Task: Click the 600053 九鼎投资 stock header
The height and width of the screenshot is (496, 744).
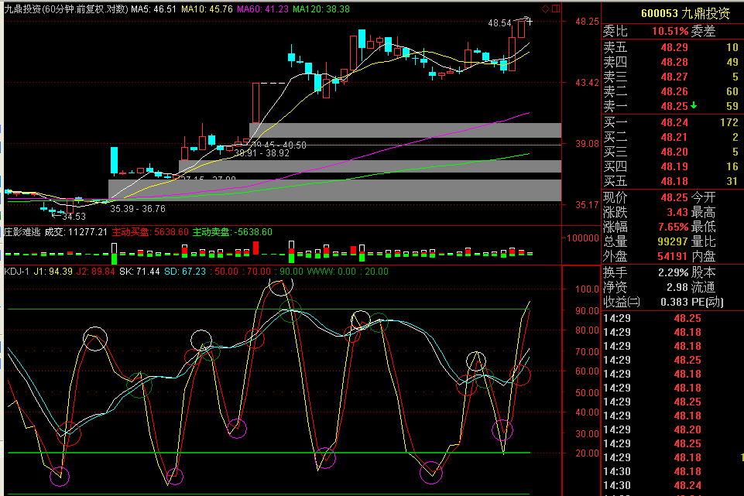Action: [x=673, y=13]
